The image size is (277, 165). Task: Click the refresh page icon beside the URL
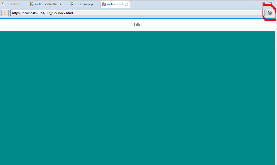5,13
